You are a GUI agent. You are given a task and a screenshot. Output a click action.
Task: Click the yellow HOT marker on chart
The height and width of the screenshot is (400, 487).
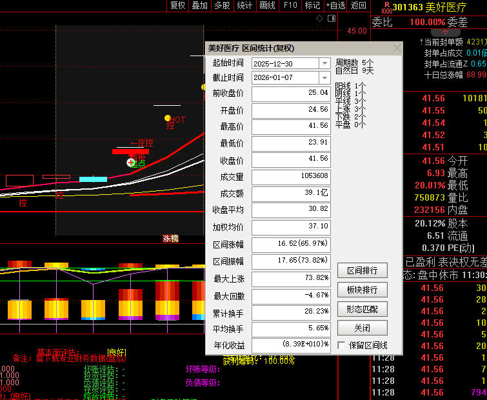tap(168, 119)
